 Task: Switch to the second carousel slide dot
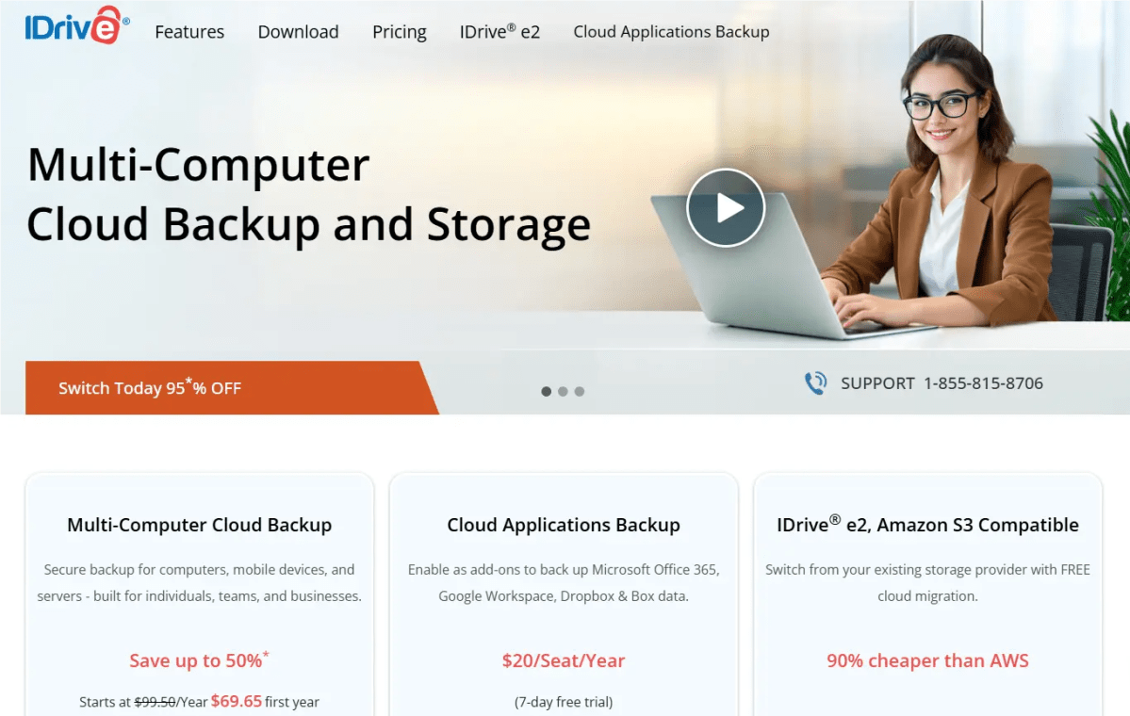[x=563, y=391]
